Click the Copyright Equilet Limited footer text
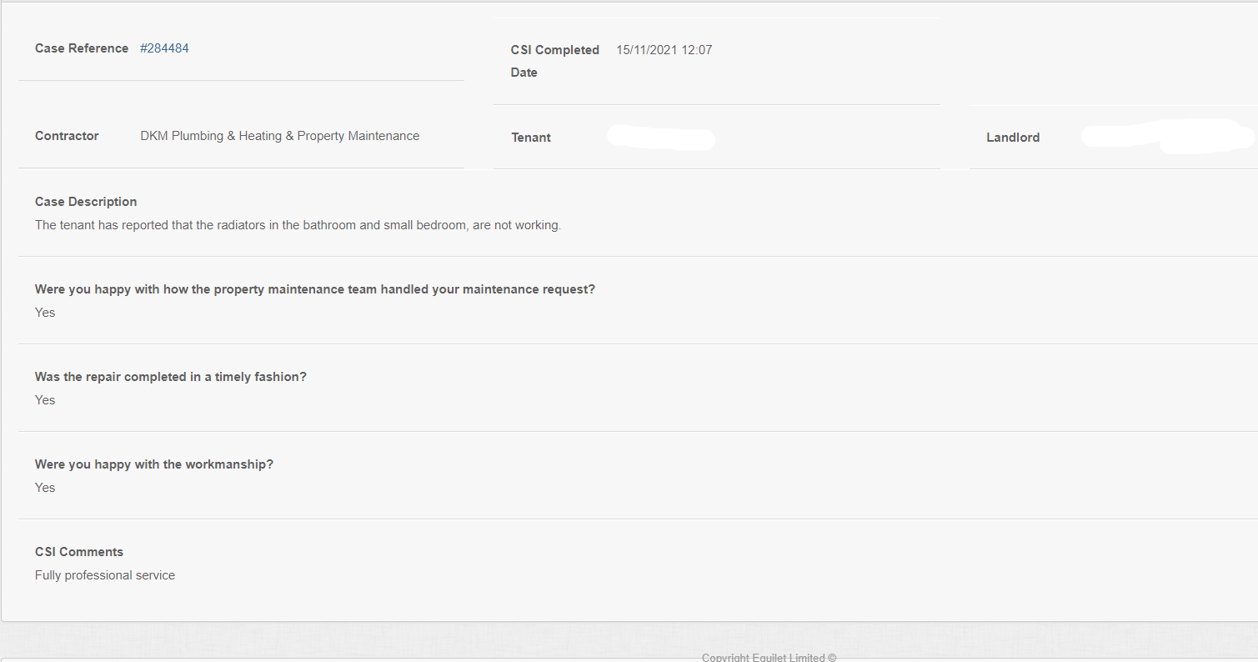1258x662 pixels. pyautogui.click(x=769, y=657)
